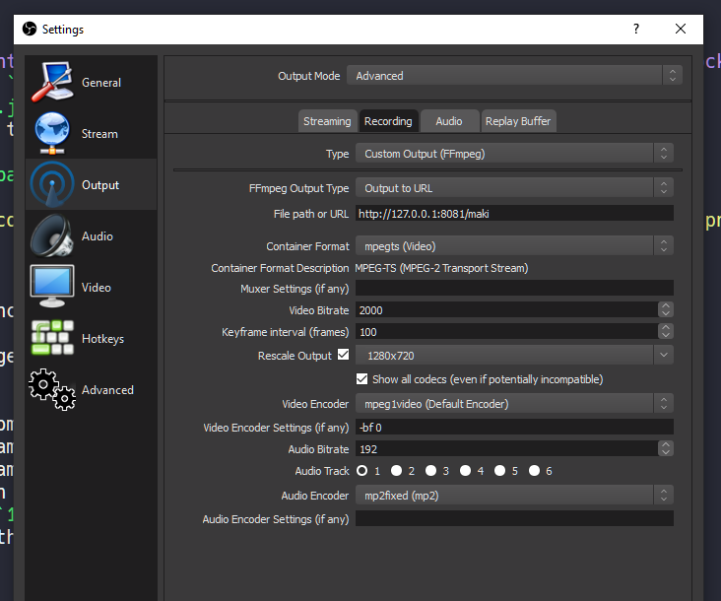Adjust the Audio Bitrate stepper arrows
This screenshot has width=721, height=601.
pyautogui.click(x=666, y=448)
